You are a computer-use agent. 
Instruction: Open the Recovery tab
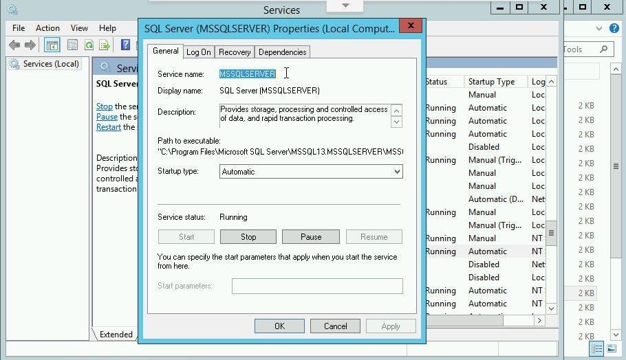[235, 52]
